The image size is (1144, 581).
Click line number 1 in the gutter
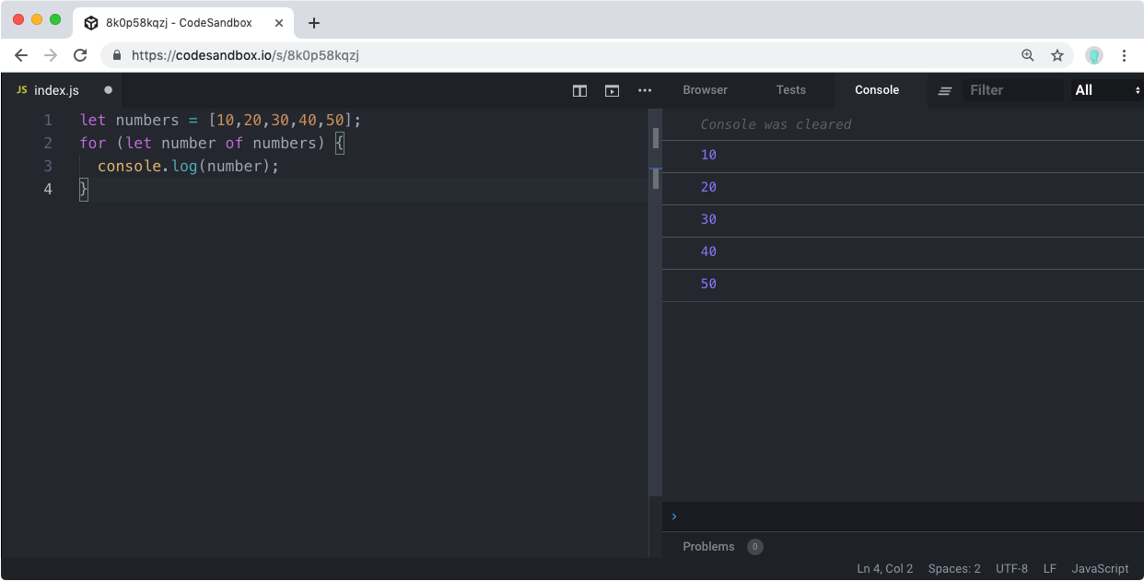coord(48,120)
